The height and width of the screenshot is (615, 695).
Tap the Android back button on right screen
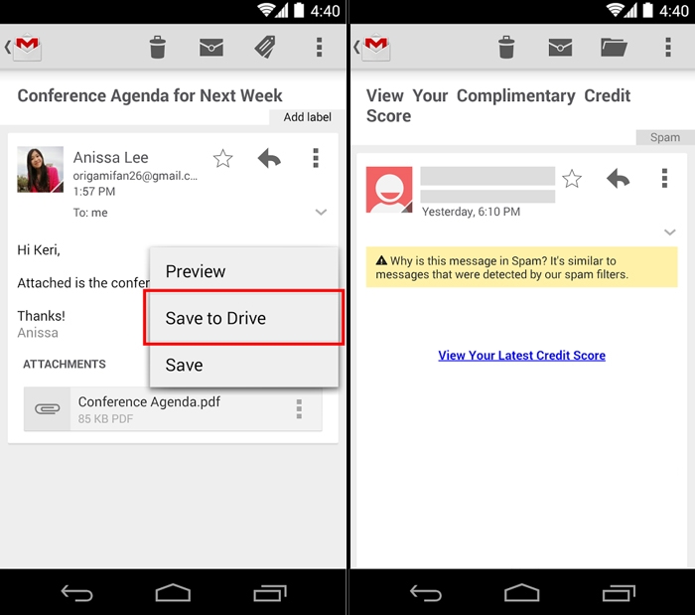[x=426, y=593]
